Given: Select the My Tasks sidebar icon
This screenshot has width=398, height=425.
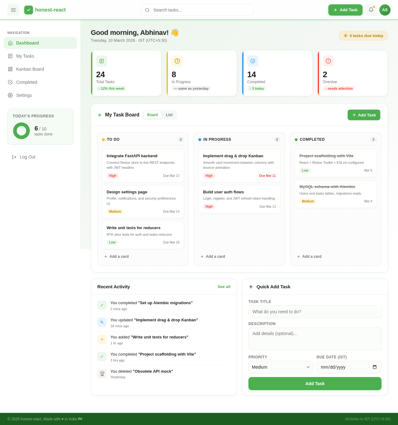Looking at the screenshot, I should [10, 56].
